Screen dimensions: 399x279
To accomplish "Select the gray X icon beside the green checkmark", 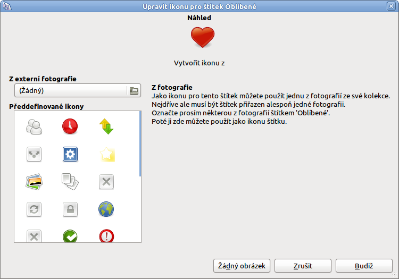I will [x=34, y=236].
